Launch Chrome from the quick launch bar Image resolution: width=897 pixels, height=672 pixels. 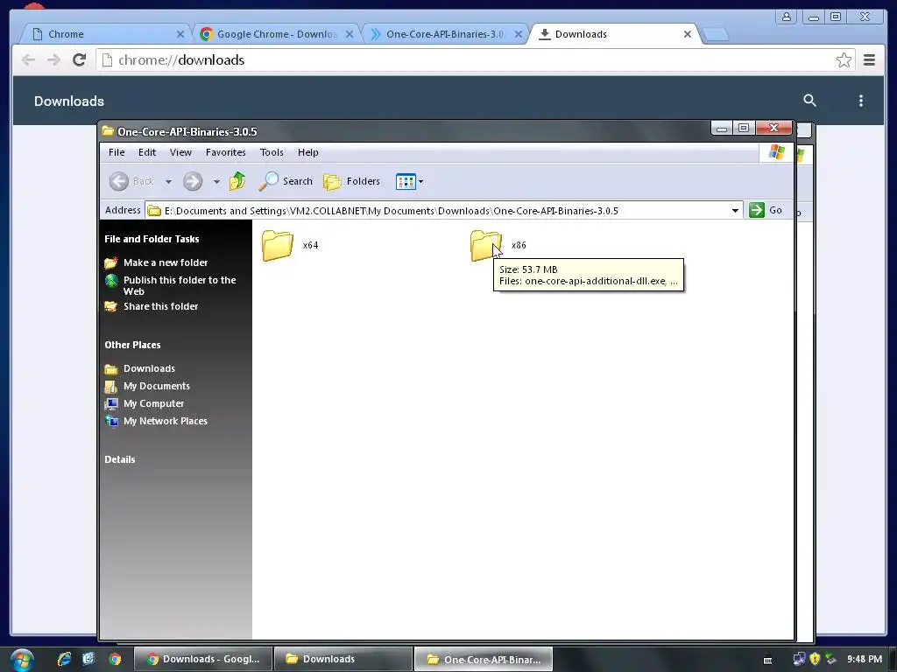pyautogui.click(x=115, y=660)
